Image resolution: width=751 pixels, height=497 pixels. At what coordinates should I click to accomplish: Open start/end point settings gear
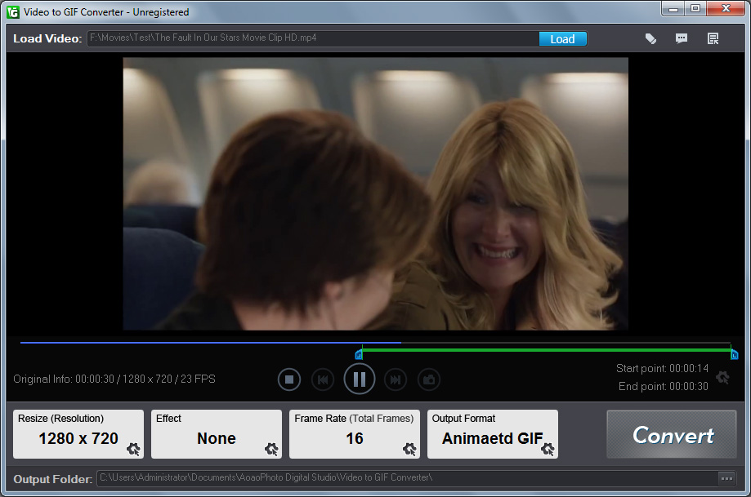coord(722,377)
